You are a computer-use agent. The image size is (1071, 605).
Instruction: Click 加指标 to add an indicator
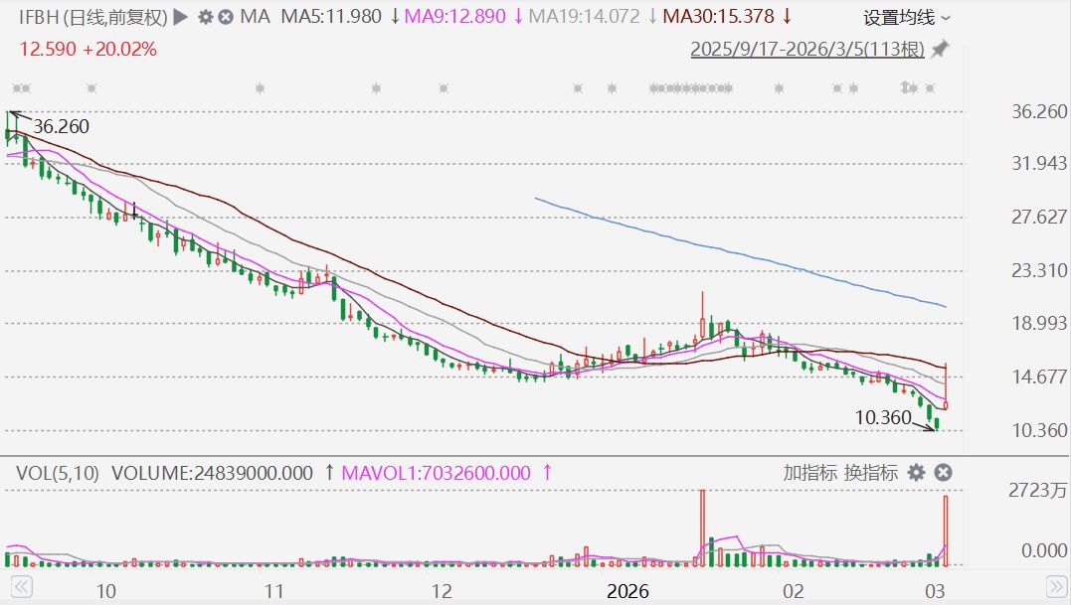tap(809, 473)
